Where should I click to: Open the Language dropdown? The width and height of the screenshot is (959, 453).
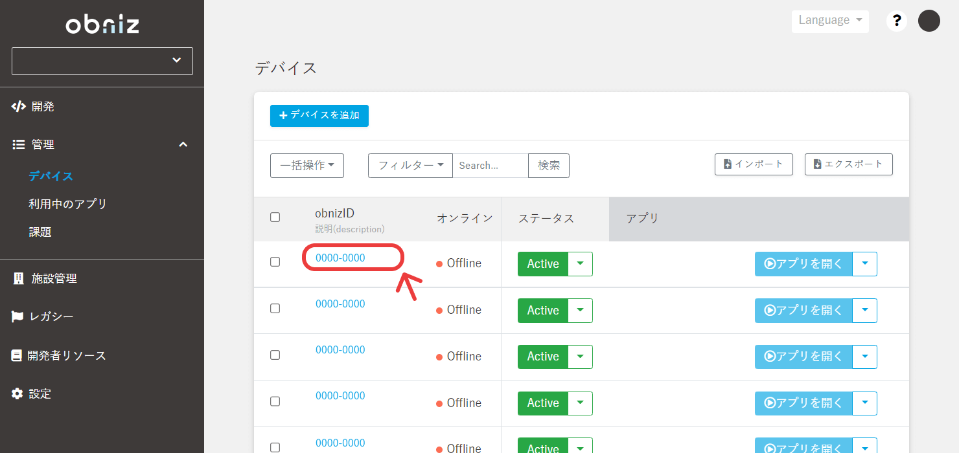[x=829, y=21]
